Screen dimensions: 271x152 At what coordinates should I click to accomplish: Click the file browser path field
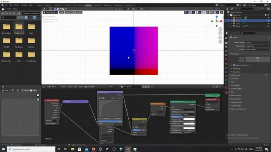click(x=31, y=14)
